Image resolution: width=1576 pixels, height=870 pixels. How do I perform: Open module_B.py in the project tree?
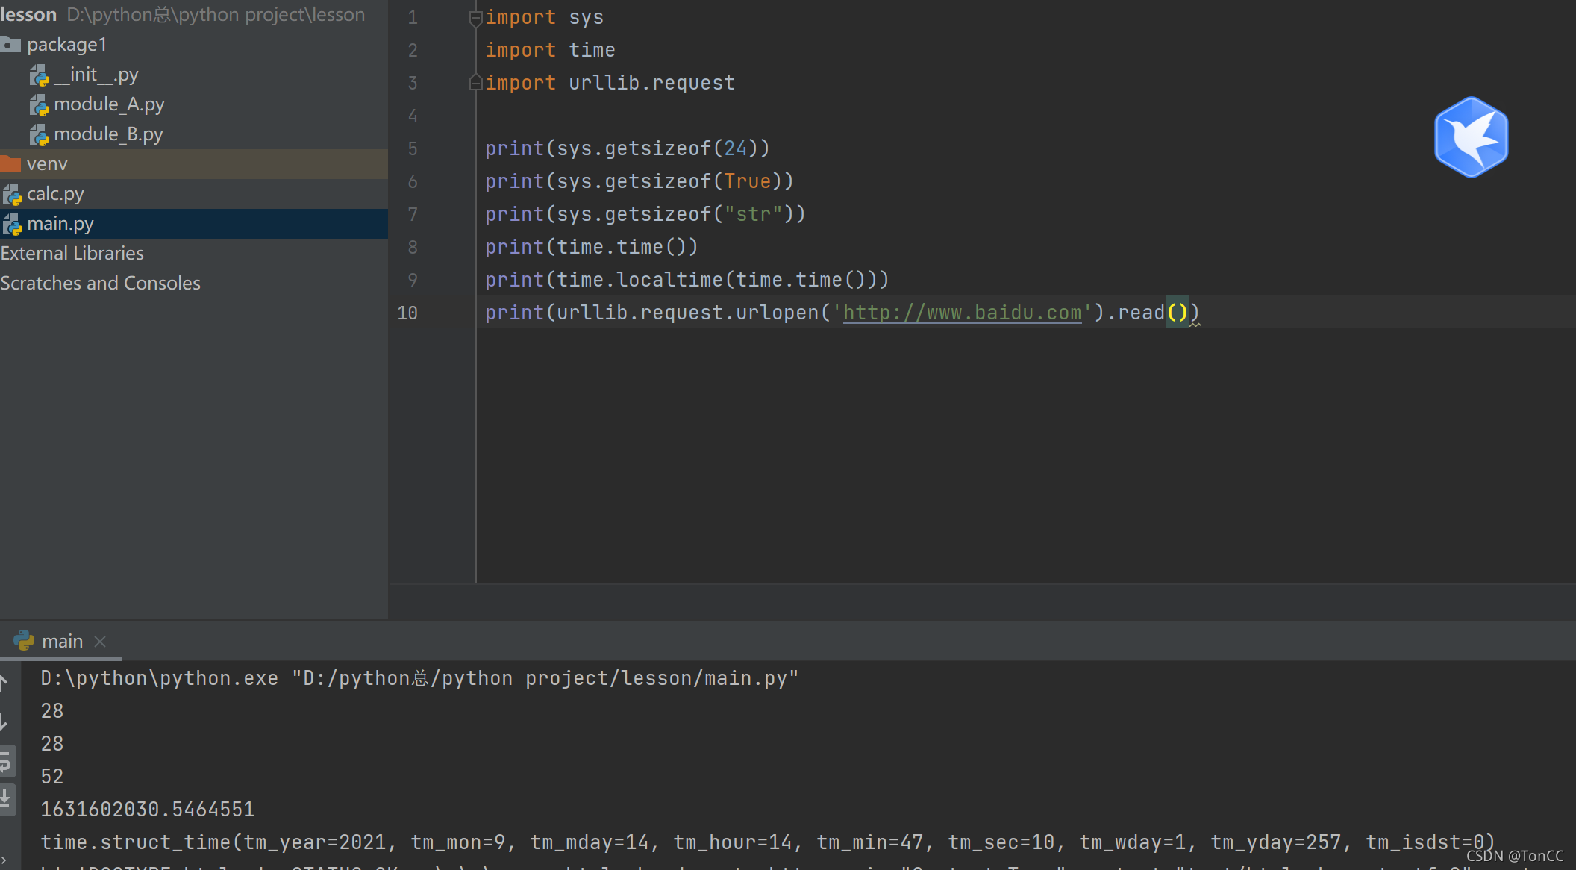(x=108, y=134)
